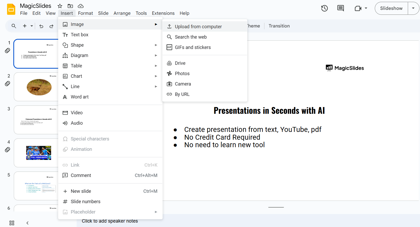The height and width of the screenshot is (227, 420).
Task: Undo the last action
Action: [41, 26]
